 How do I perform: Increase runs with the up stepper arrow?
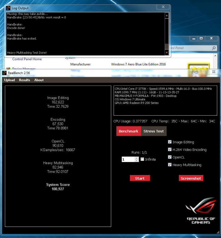pyautogui.click(x=137, y=158)
